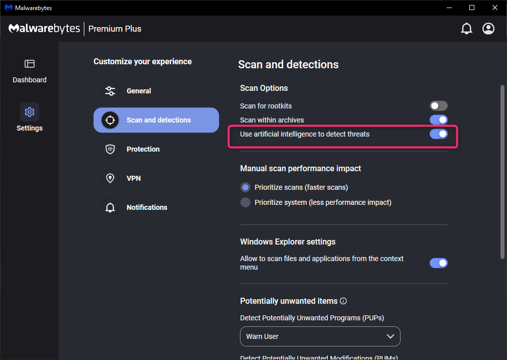Screen dimensions: 507x360
Task: Click the Customize your experience heading
Action: click(143, 61)
